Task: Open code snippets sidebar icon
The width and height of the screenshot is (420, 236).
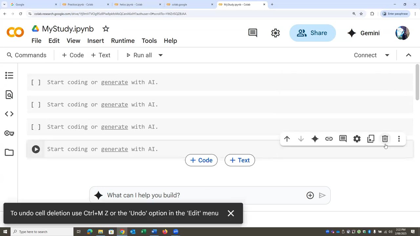Action: point(9,114)
